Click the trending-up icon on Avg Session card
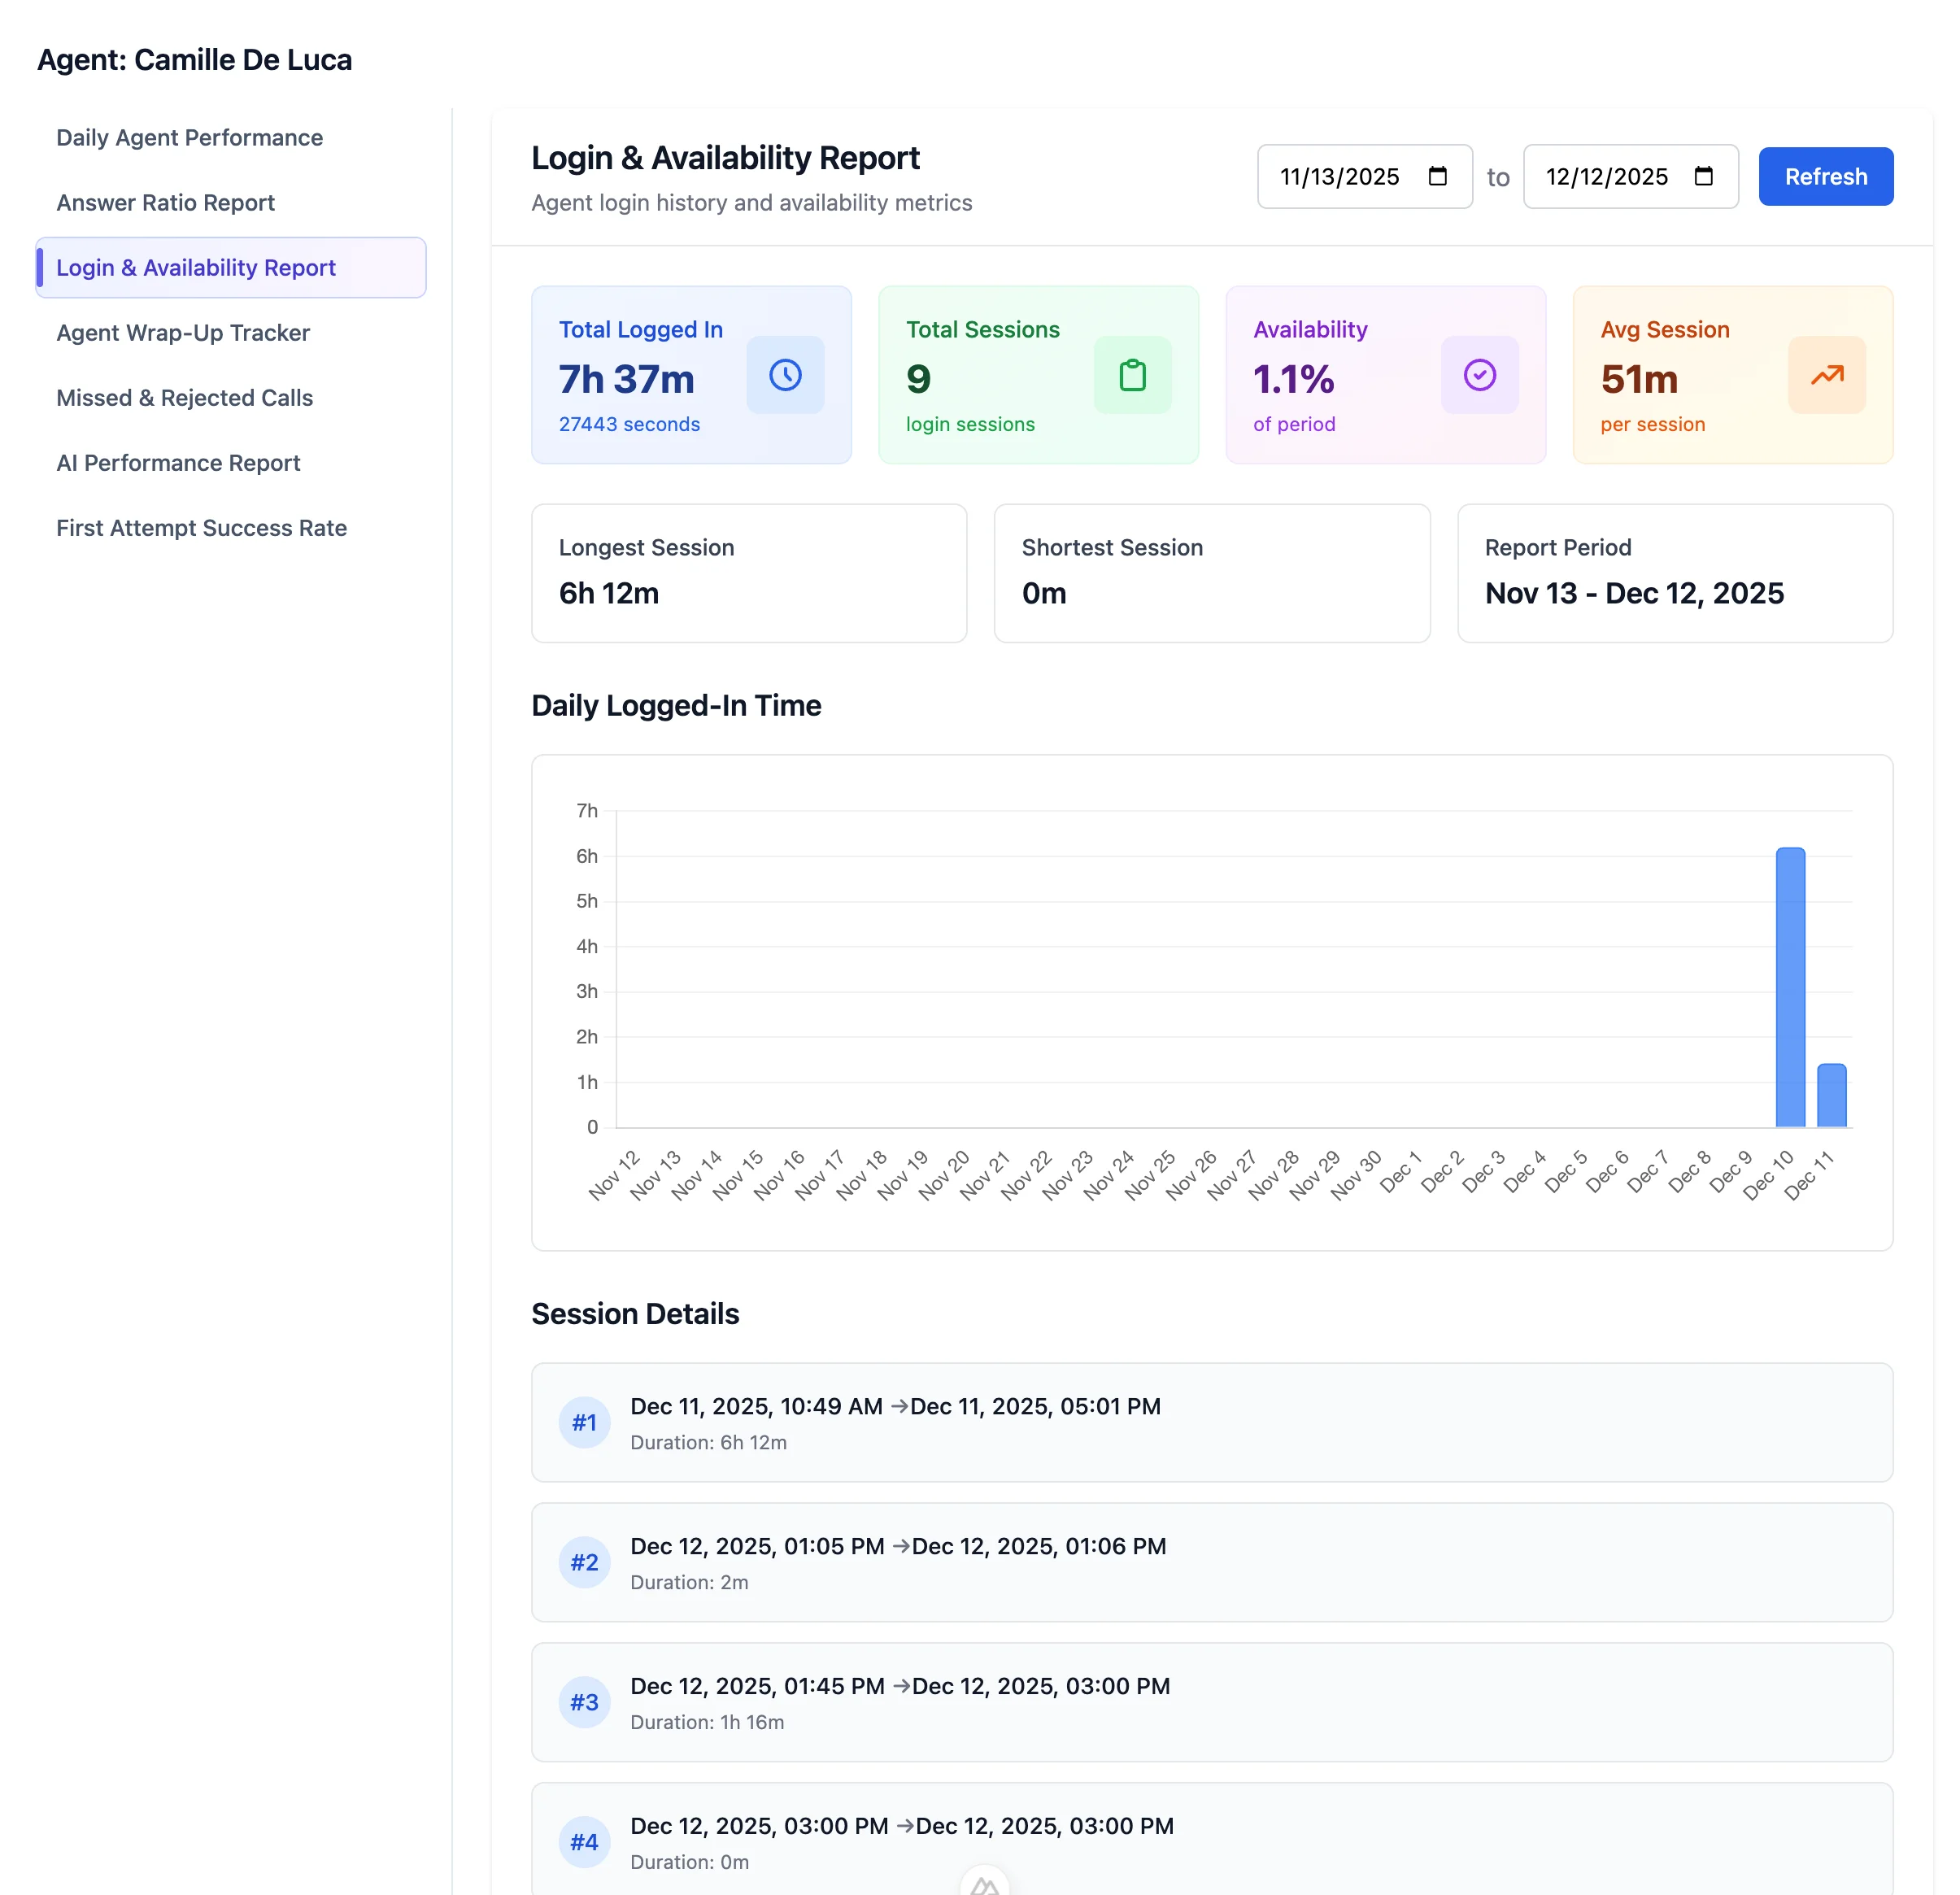 (1826, 375)
